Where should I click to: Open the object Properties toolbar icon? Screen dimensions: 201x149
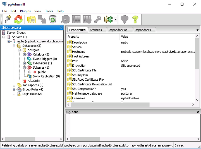point(31,19)
